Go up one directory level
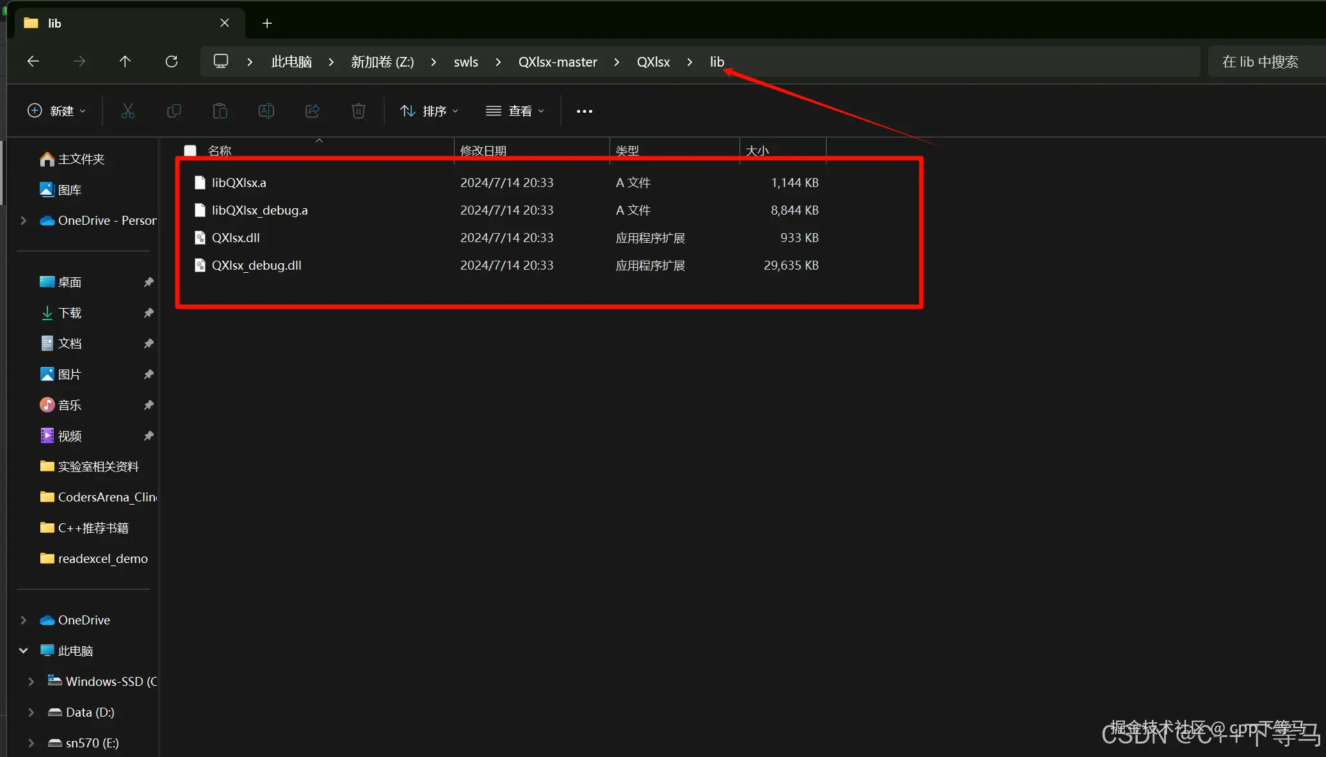Screen dimensions: 1326x757 [125, 61]
